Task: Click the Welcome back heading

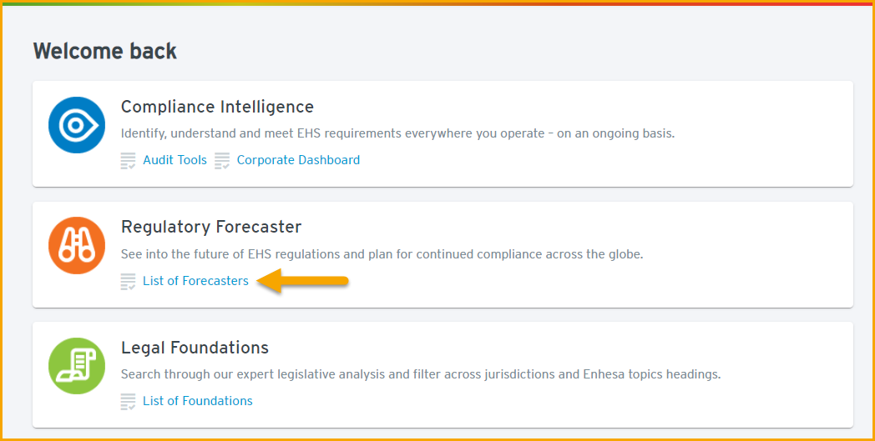Action: point(105,52)
